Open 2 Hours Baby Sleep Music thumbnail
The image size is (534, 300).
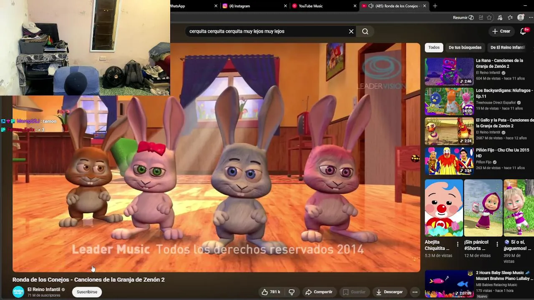coord(449,284)
